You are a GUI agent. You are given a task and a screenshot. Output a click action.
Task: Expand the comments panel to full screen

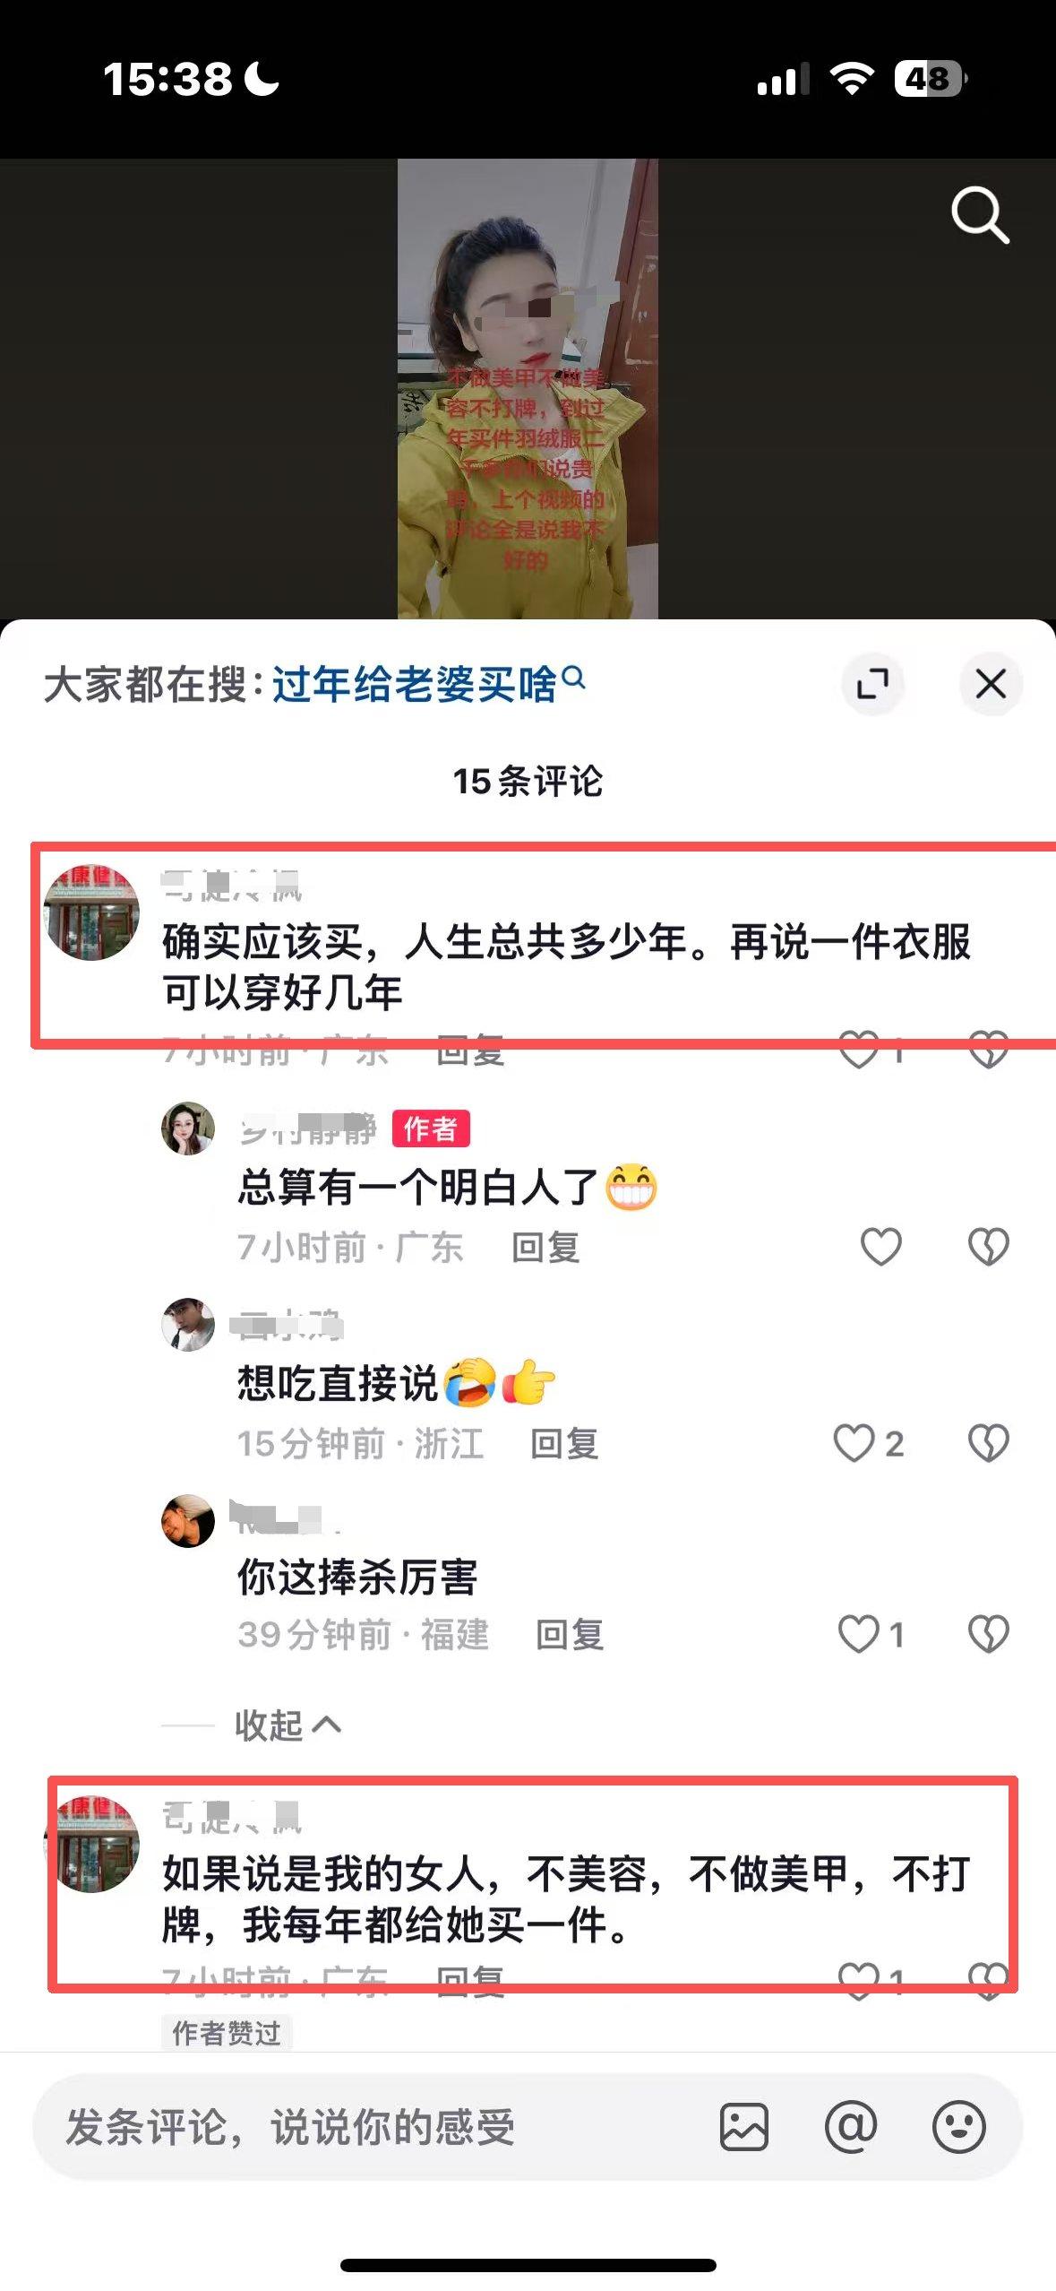(872, 684)
